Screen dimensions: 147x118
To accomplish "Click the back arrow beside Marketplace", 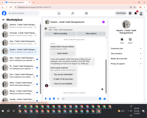I will point(4,20).
